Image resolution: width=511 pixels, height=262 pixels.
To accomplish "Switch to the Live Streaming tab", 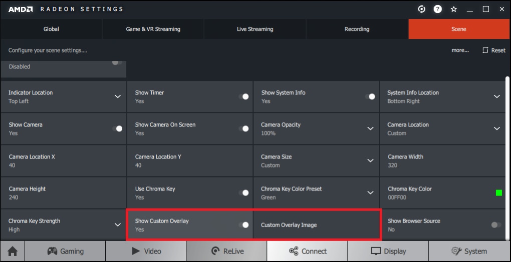I will pos(255,29).
